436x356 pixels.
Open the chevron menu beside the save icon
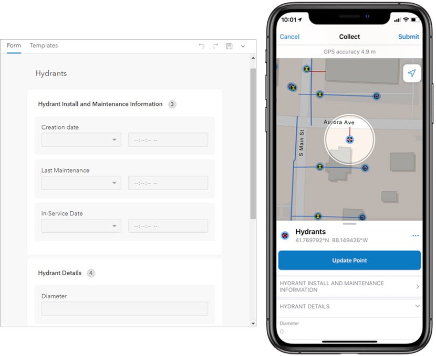243,46
